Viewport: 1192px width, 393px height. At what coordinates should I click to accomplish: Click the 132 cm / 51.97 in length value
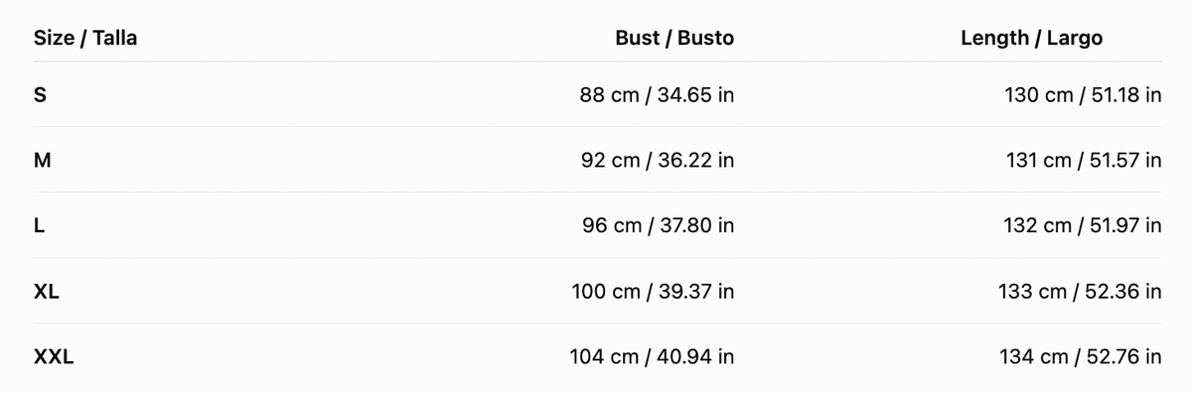(x=1083, y=226)
